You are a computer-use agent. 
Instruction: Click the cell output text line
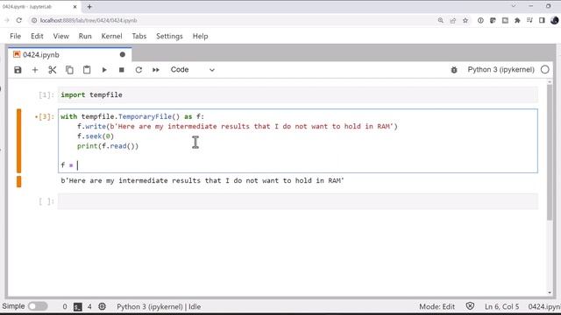coord(202,181)
